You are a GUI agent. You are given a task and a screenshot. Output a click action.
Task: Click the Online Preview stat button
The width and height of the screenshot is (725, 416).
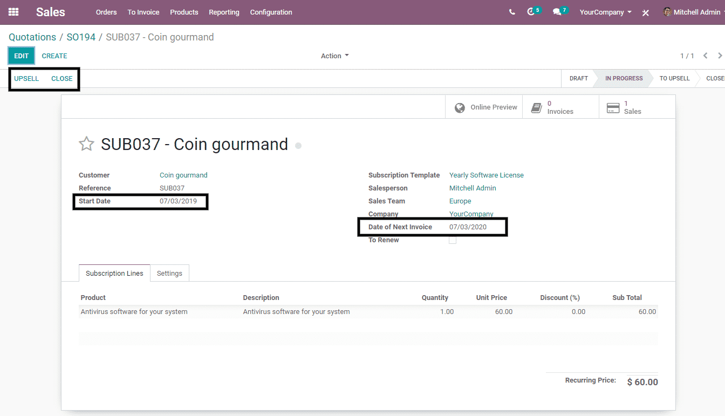[x=484, y=107]
